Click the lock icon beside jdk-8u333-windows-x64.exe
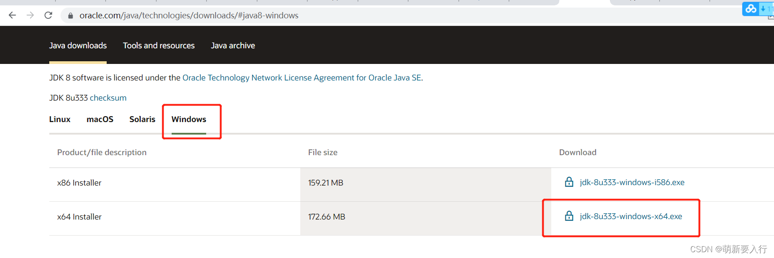 click(x=569, y=216)
